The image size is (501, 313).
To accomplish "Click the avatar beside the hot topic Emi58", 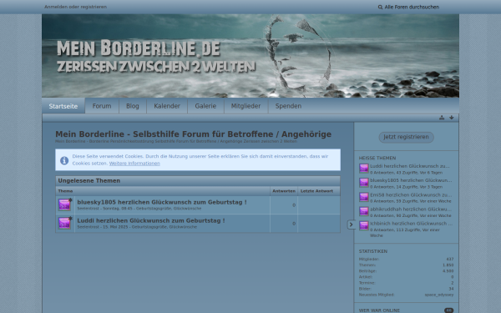I will point(363,197).
